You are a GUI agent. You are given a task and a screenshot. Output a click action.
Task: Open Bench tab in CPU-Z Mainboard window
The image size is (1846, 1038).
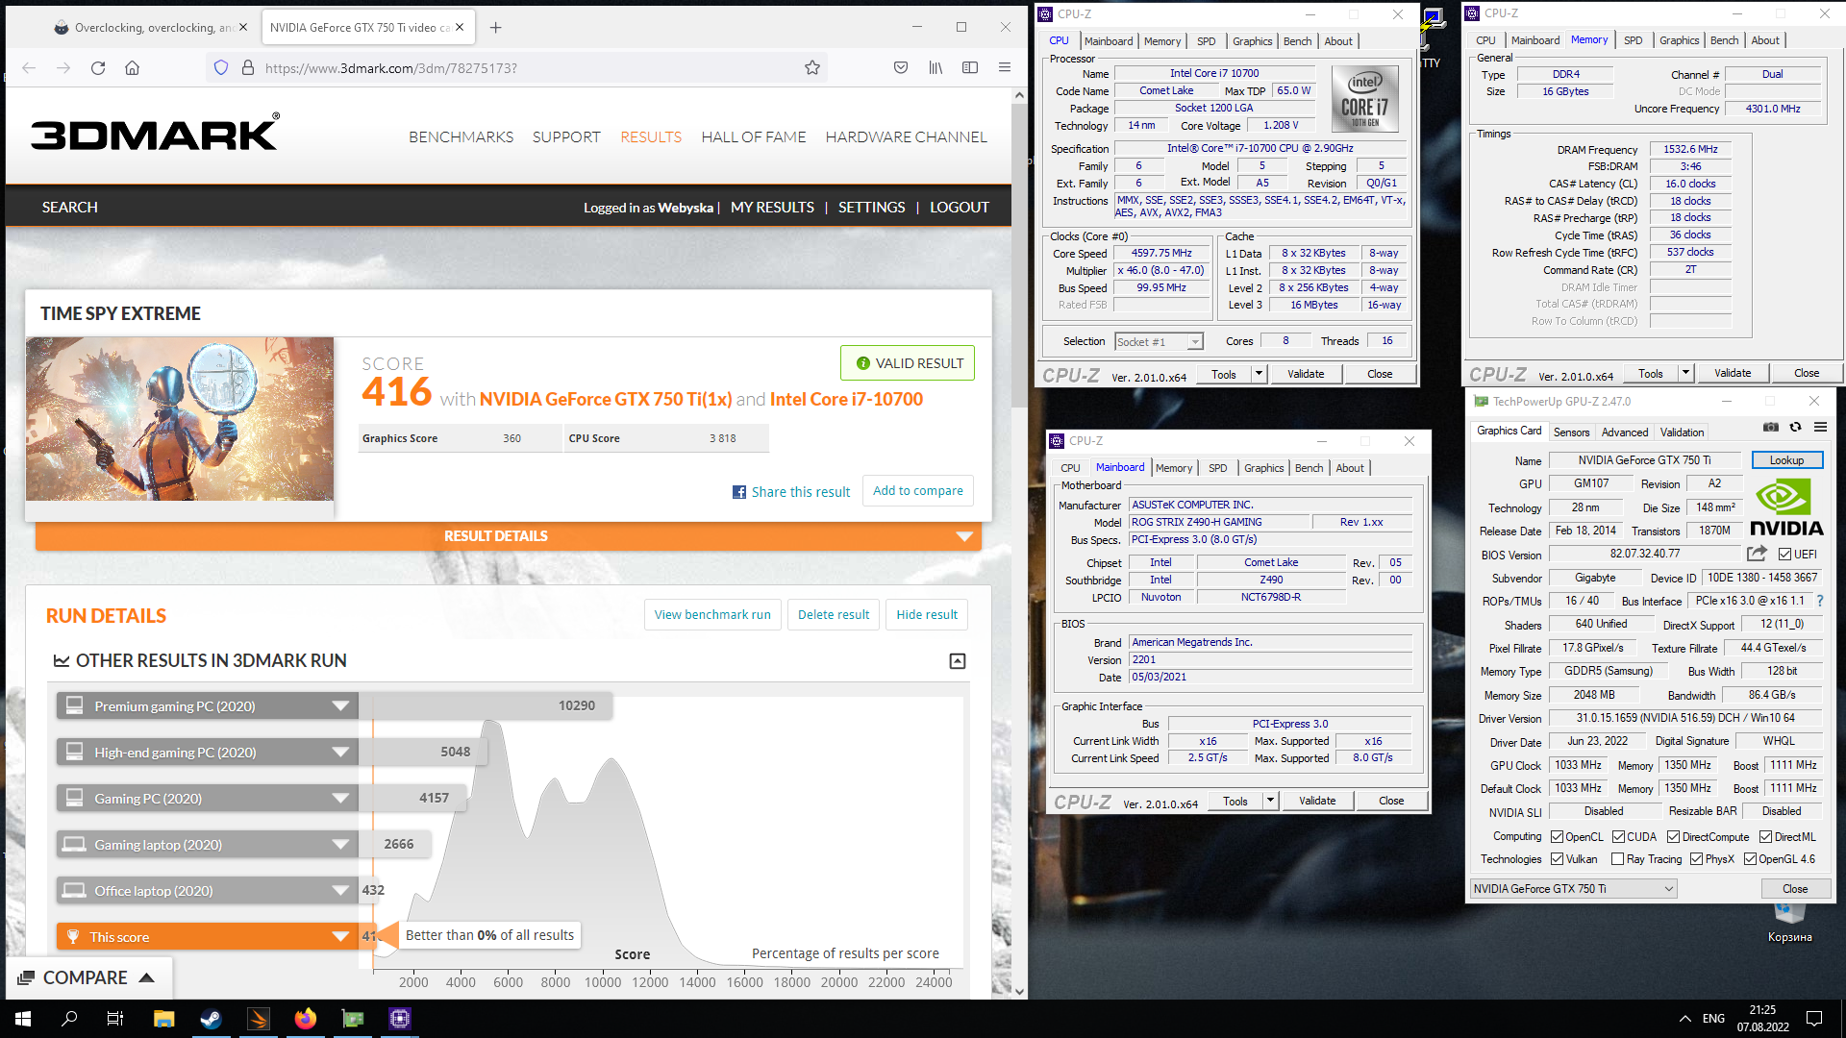(x=1309, y=468)
